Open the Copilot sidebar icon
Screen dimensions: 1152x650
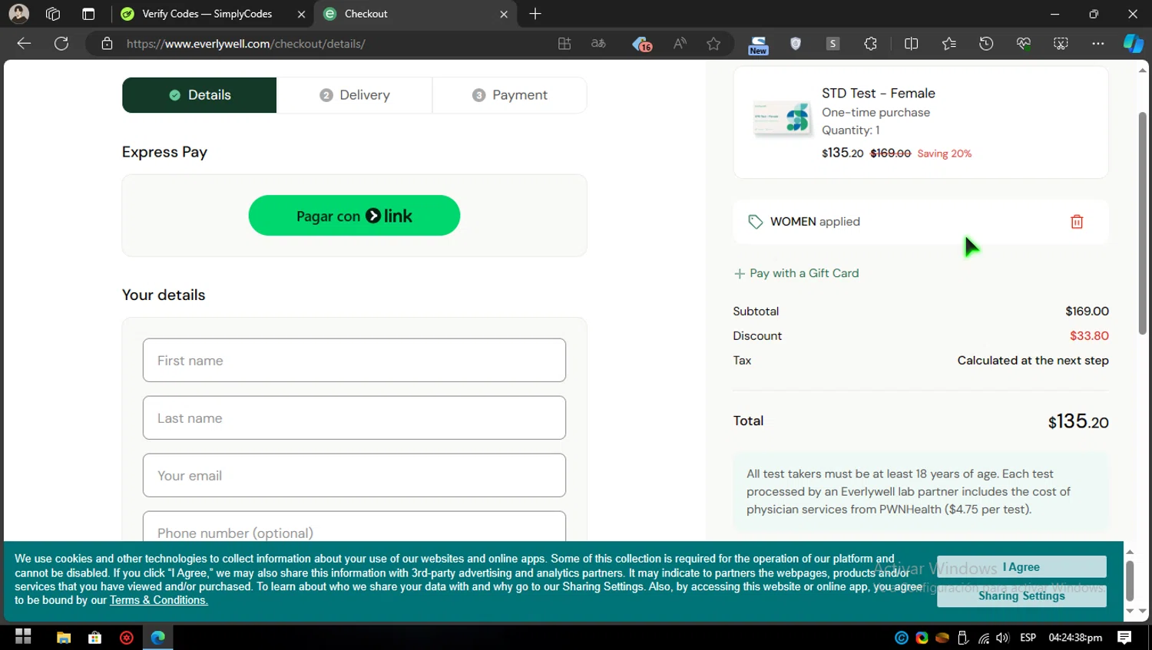click(x=1133, y=44)
